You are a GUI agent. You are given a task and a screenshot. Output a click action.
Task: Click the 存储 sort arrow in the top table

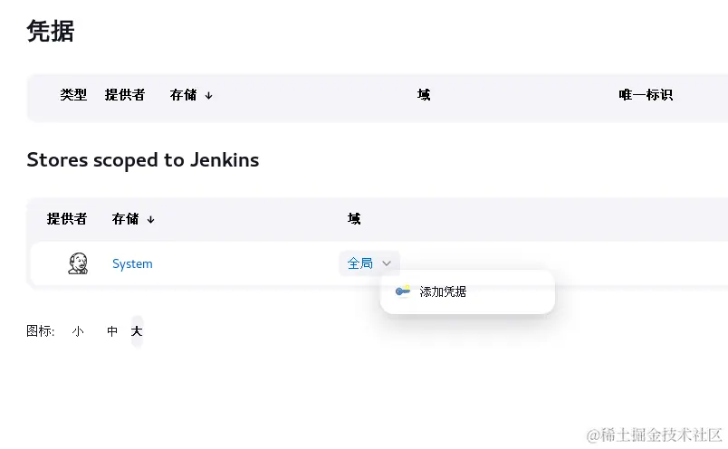coord(209,96)
